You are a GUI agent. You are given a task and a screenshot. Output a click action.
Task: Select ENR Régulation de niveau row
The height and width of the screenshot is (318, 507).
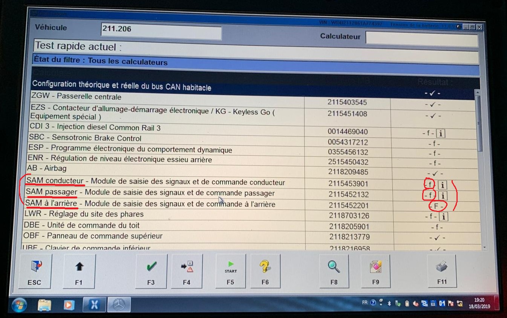tap(254, 160)
